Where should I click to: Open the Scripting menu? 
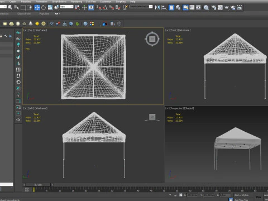[121, 2]
